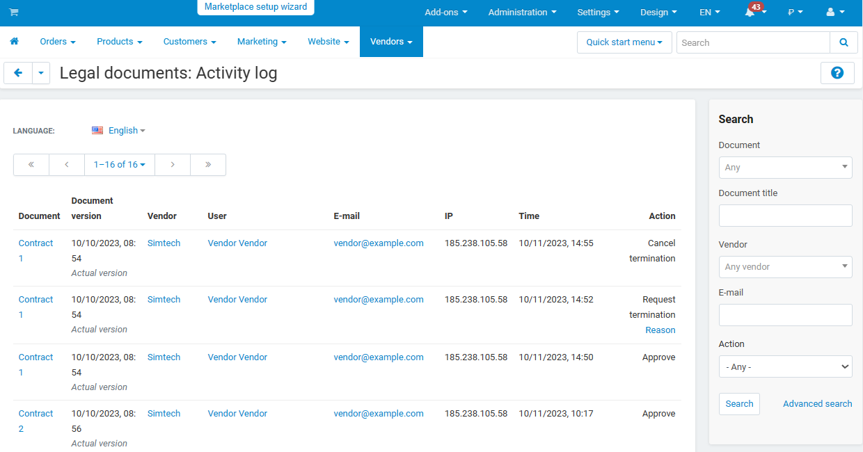Click Marketplace setup wizard button
Viewport: 863px width, 452px height.
255,7
